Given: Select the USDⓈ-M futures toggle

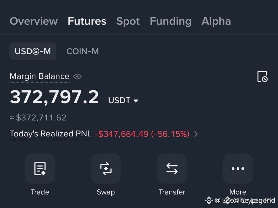Looking at the screenshot, I should pyautogui.click(x=33, y=51).
